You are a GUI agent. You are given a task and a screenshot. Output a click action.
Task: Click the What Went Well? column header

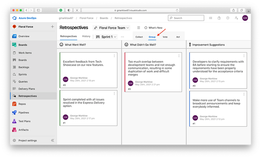coord(89,45)
